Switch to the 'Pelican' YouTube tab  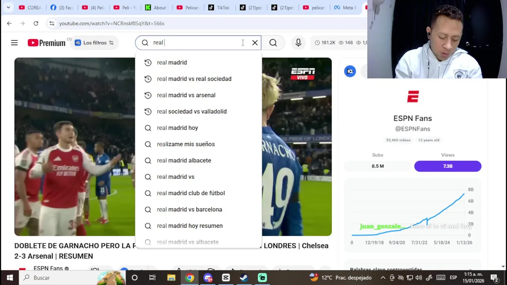[188, 8]
